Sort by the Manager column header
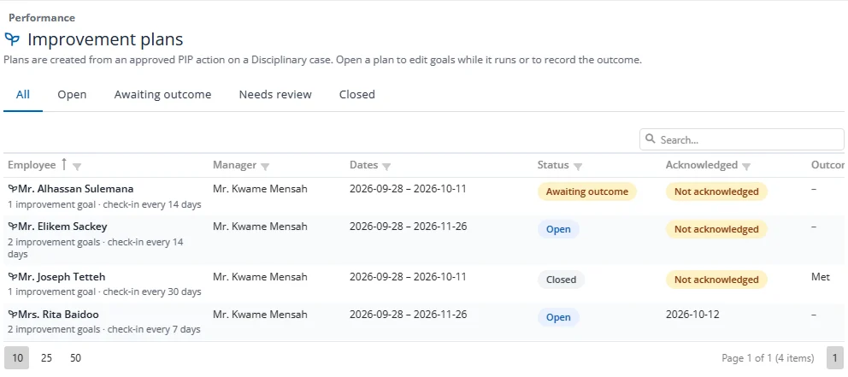 (x=235, y=165)
